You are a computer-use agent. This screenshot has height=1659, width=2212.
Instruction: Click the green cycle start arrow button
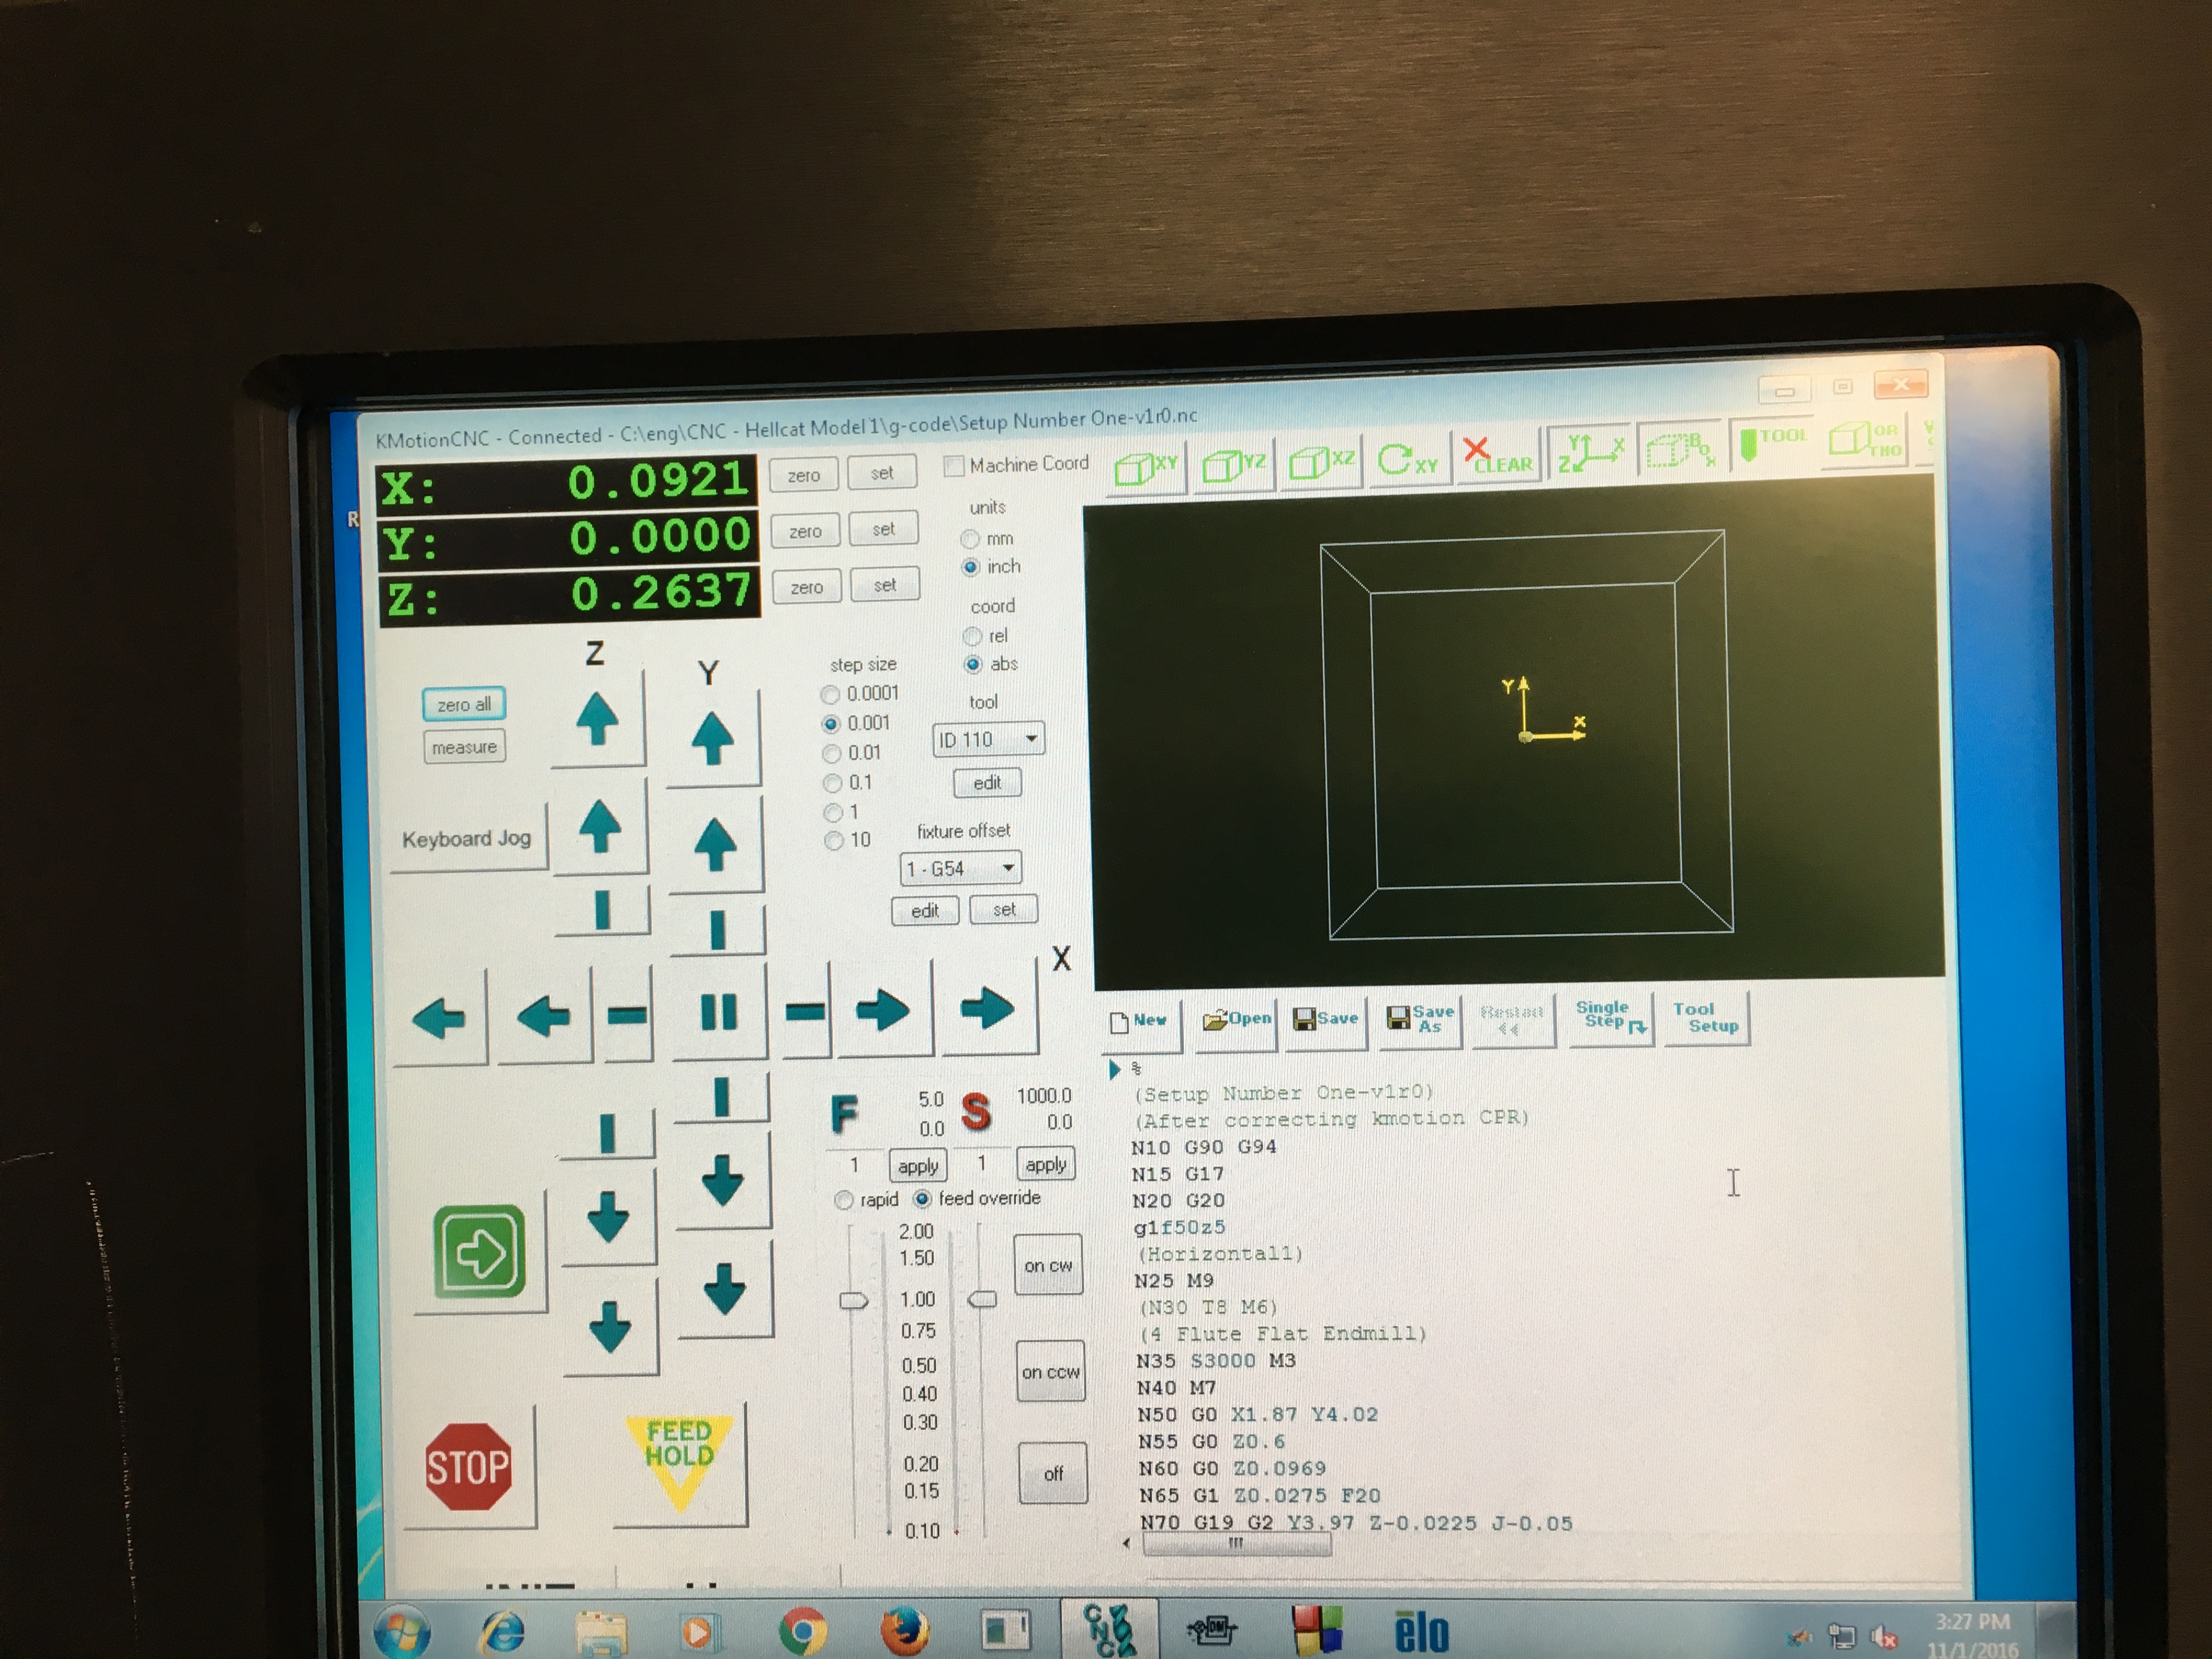point(480,1251)
